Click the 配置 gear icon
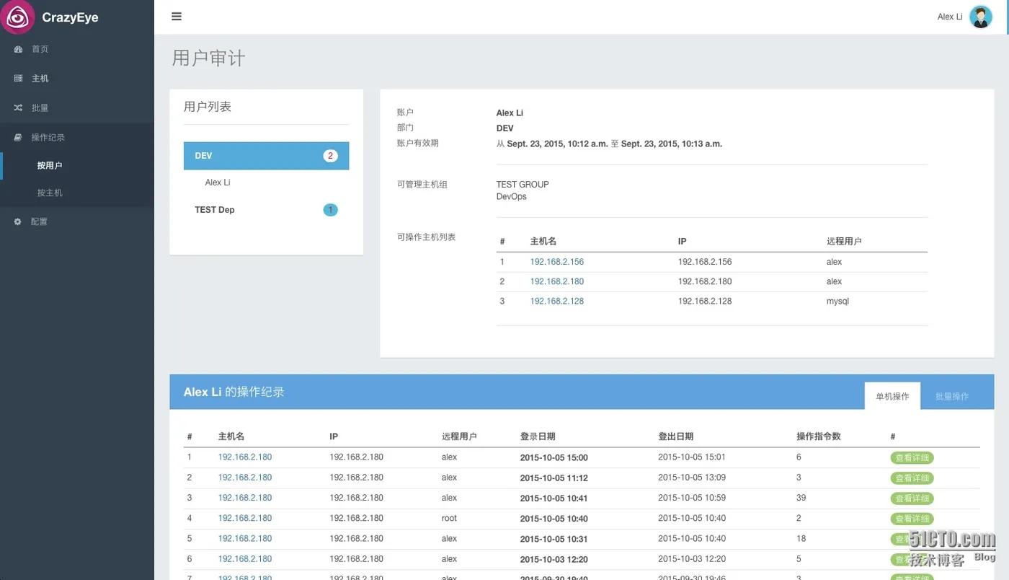The height and width of the screenshot is (580, 1009). [19, 221]
